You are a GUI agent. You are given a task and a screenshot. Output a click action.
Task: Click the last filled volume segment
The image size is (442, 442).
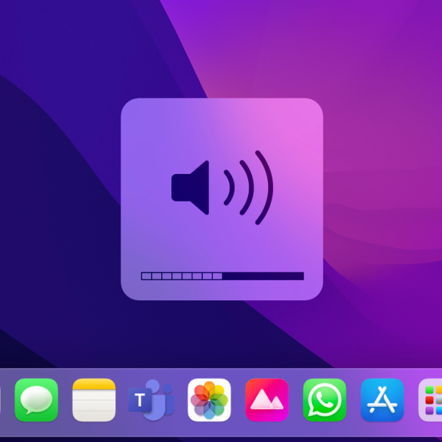(217, 276)
